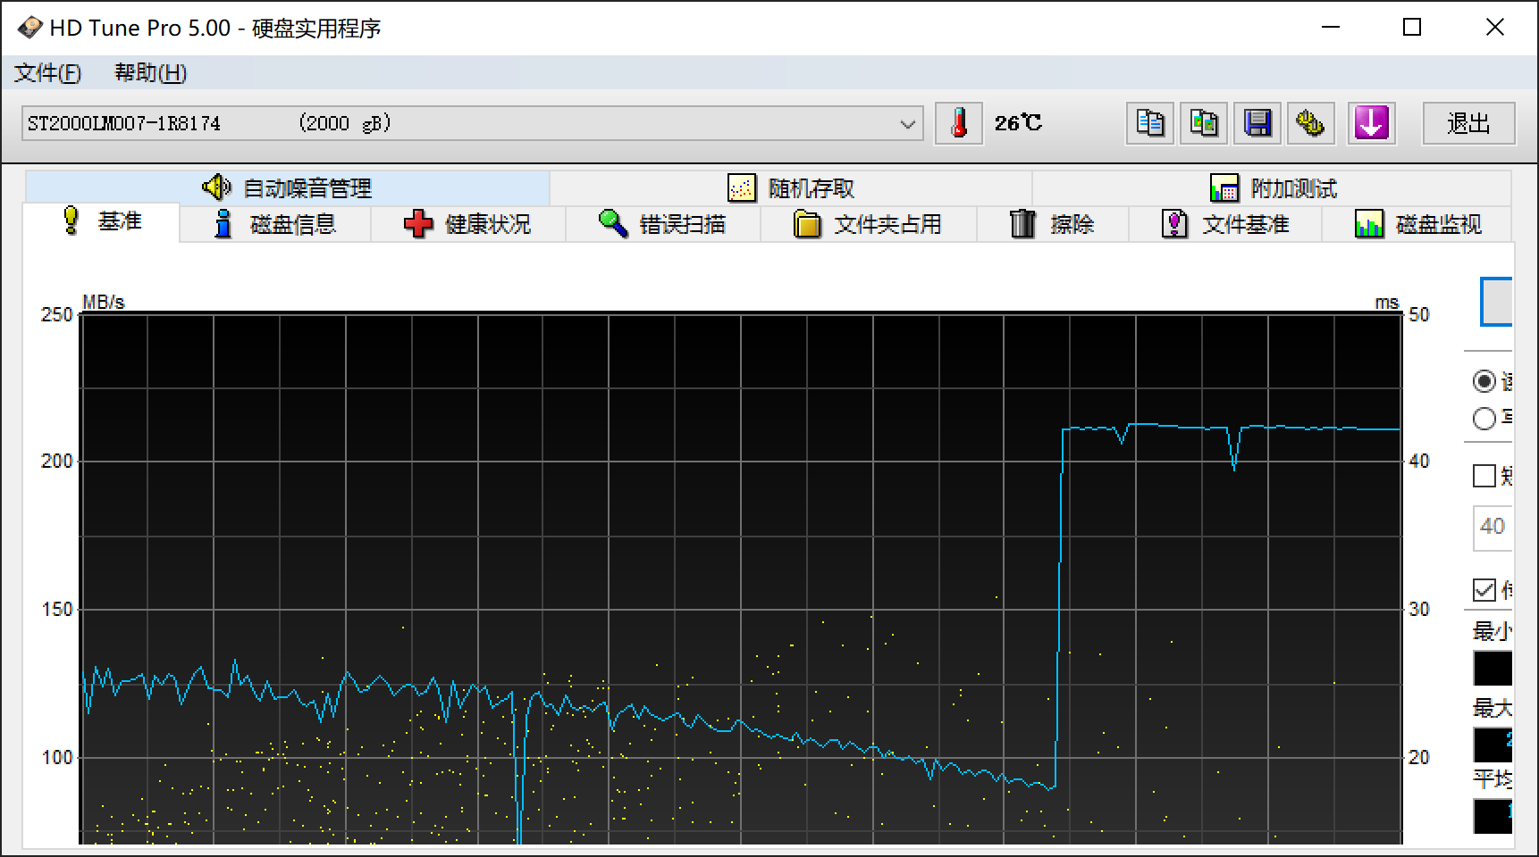Open the 健康状况 health tab

tap(468, 224)
